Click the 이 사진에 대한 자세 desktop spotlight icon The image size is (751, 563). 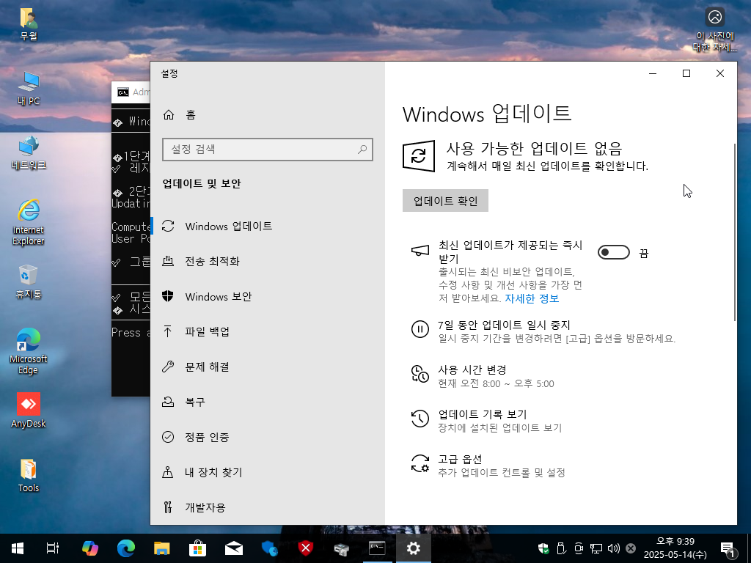(x=714, y=30)
